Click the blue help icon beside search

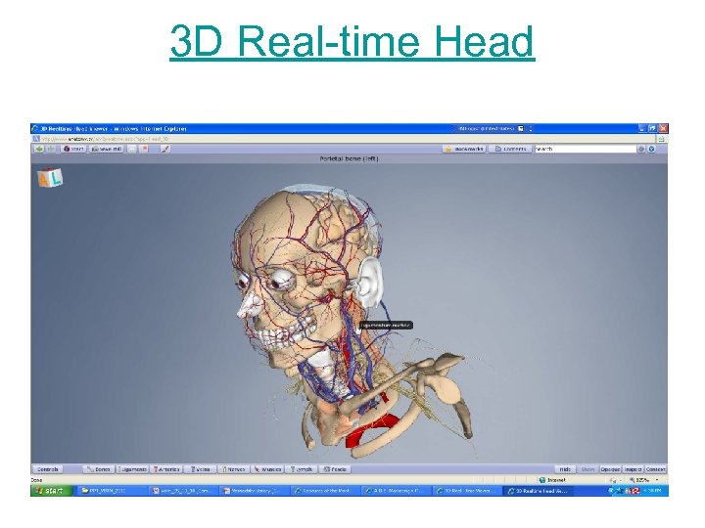coord(651,149)
